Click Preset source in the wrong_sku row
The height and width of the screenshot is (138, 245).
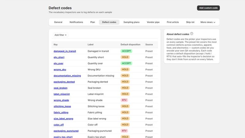pyautogui.click(x=149, y=70)
